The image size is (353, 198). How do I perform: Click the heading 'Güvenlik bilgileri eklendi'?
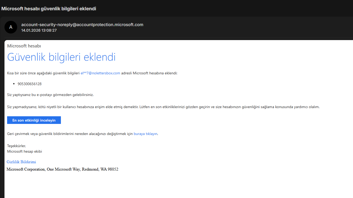point(61,57)
